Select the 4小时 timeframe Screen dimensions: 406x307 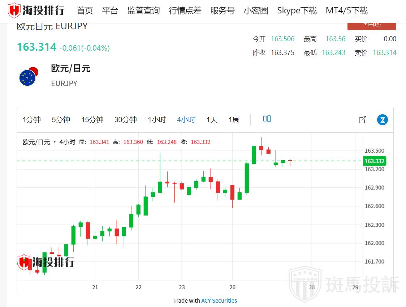(x=186, y=120)
